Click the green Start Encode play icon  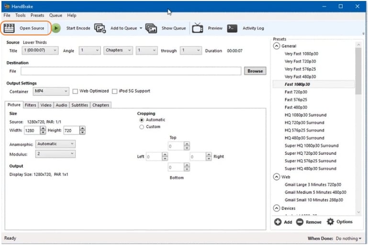(x=56, y=28)
